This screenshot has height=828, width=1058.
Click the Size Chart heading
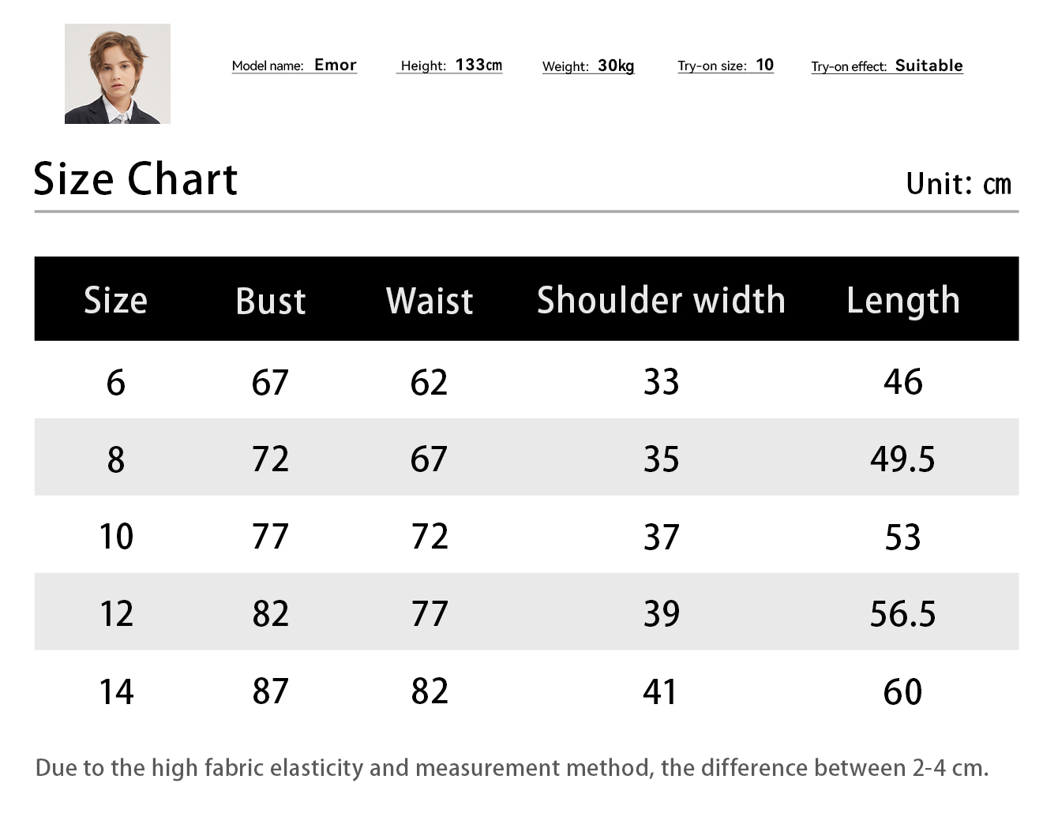click(136, 178)
